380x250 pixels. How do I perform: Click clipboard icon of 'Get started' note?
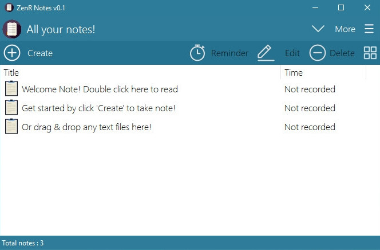point(11,107)
